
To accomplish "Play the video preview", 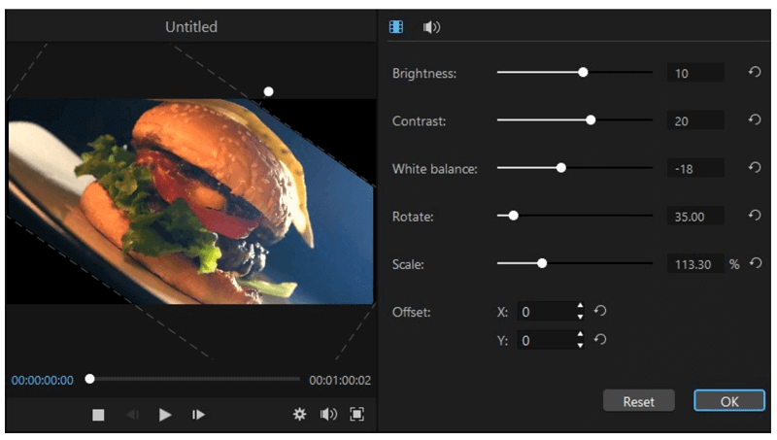I will coord(165,414).
